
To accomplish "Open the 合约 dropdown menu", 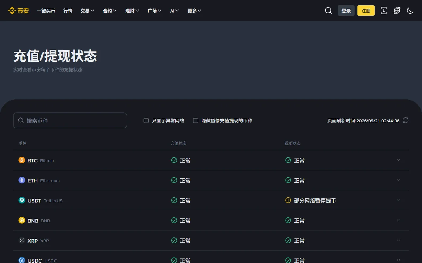I will [110, 11].
